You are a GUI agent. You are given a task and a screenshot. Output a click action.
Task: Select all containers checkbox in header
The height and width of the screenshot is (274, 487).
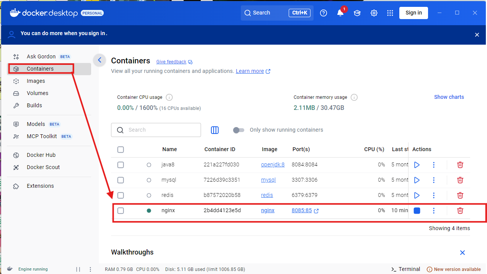pos(121,150)
